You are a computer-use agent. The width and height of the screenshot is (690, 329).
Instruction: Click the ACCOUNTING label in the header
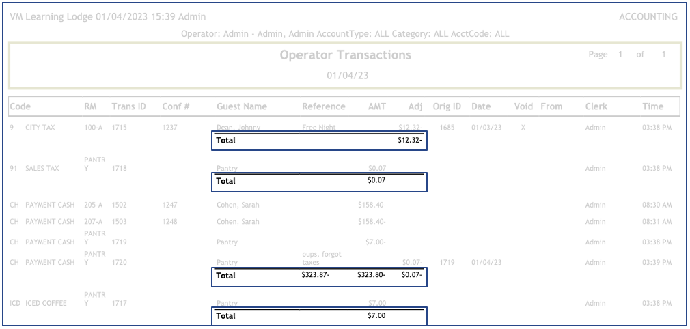tap(648, 17)
